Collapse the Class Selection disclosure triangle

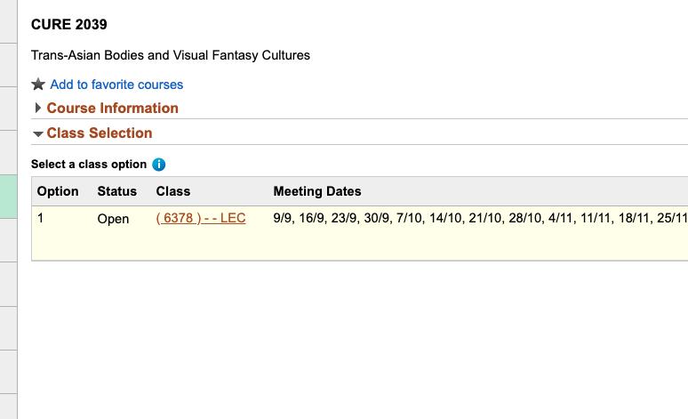(x=37, y=133)
